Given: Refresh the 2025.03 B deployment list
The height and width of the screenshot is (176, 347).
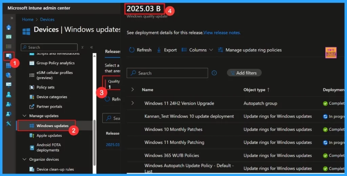Looking at the screenshot, I should pos(140,50).
